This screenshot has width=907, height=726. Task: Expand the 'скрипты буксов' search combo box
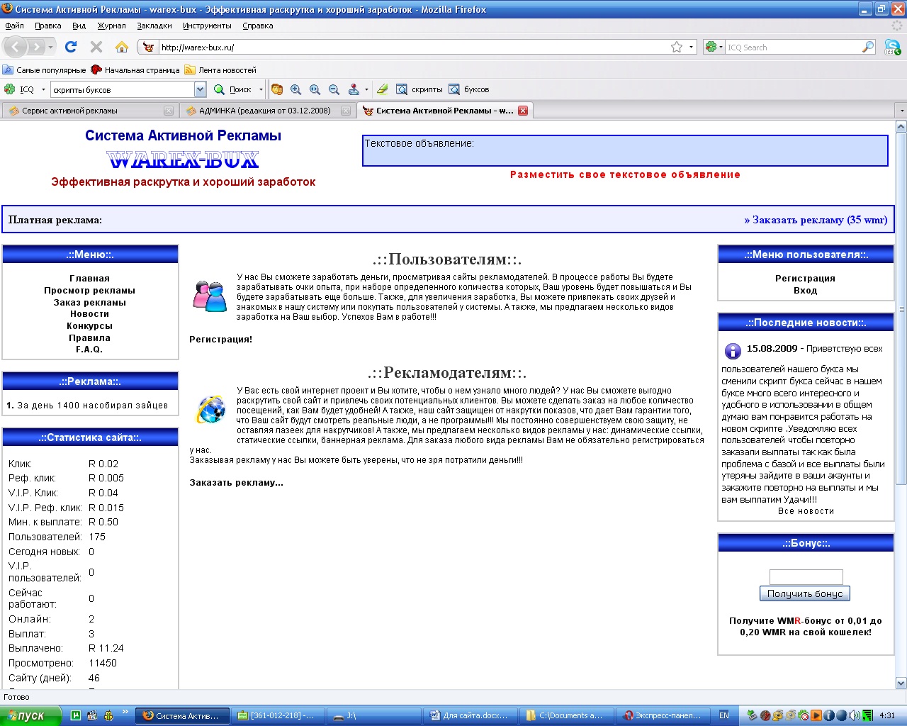tap(200, 89)
